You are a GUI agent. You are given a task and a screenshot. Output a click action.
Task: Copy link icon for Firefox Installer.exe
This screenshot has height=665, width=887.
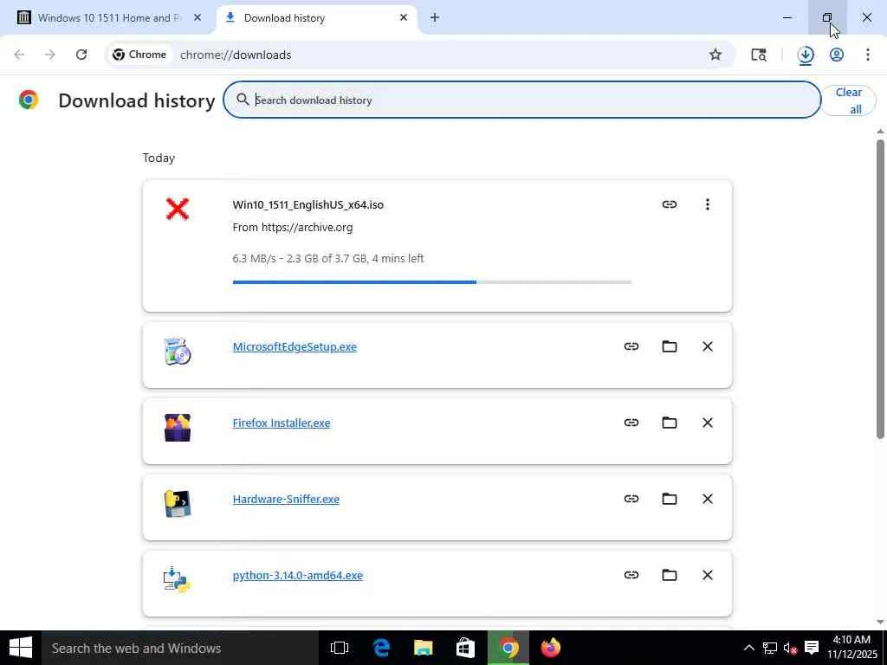tap(631, 423)
